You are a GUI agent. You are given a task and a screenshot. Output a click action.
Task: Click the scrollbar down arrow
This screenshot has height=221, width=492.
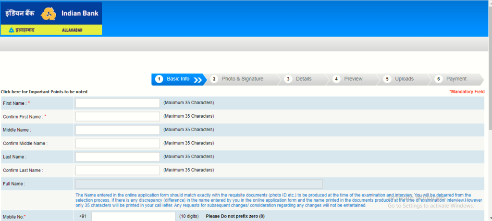490,219
